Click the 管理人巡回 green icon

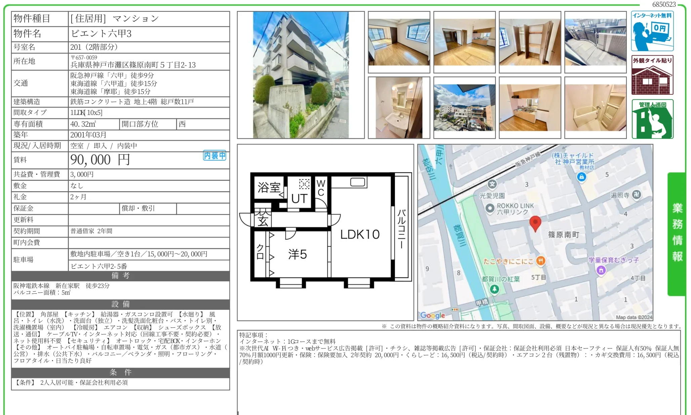652,119
